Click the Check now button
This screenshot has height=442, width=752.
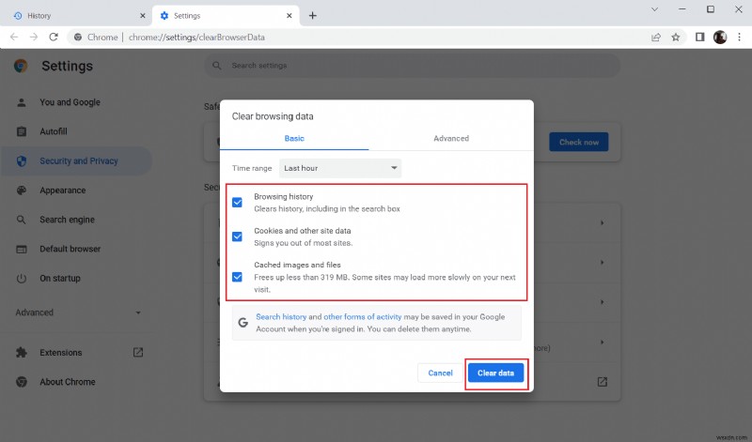tap(578, 143)
